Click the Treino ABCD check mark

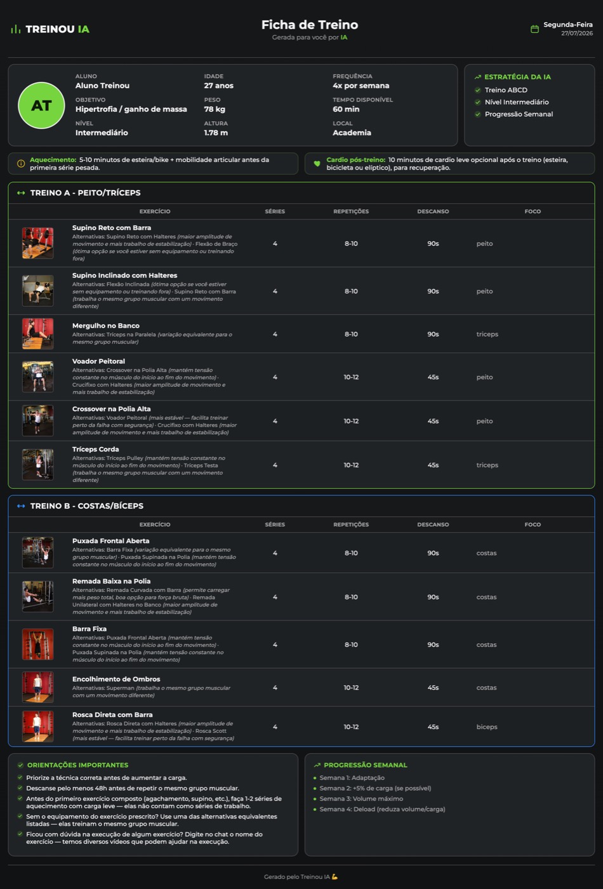(x=478, y=90)
